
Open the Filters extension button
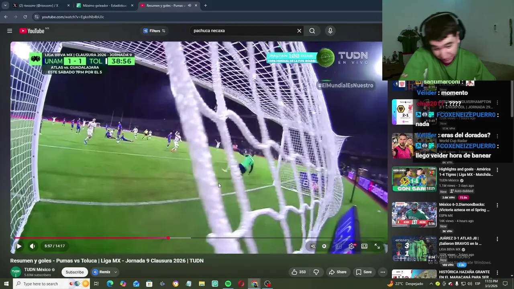[x=154, y=31]
